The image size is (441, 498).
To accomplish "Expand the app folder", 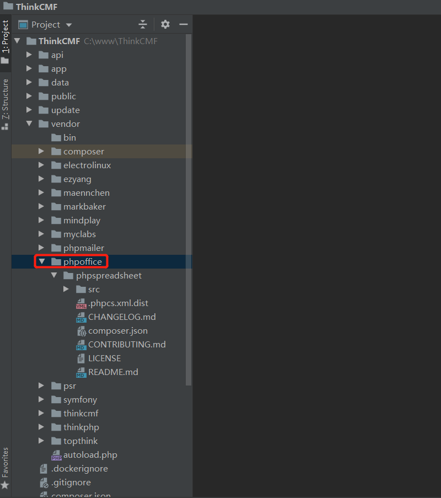I will (x=29, y=68).
